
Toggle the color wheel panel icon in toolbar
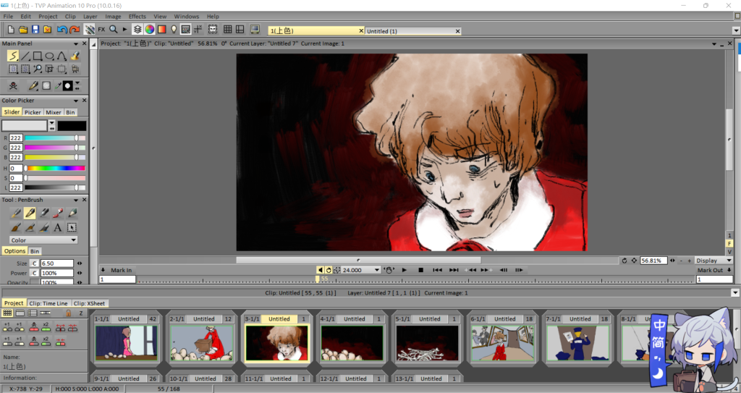pos(149,30)
